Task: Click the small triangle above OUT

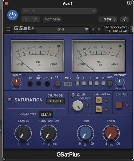Action: coord(39,75)
